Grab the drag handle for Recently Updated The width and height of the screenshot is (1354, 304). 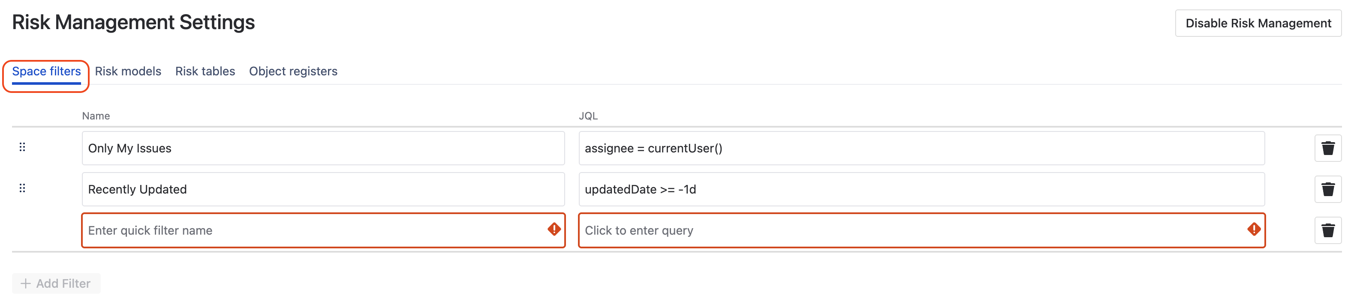coord(22,188)
